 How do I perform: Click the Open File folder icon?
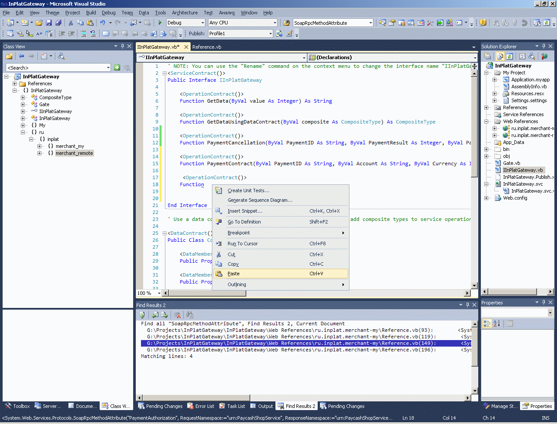click(x=39, y=23)
